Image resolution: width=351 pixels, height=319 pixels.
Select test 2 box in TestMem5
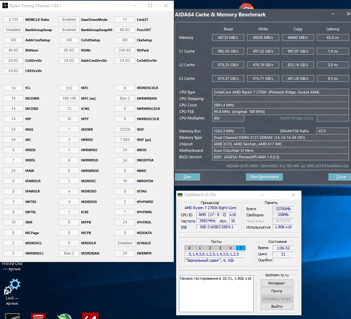210,248
